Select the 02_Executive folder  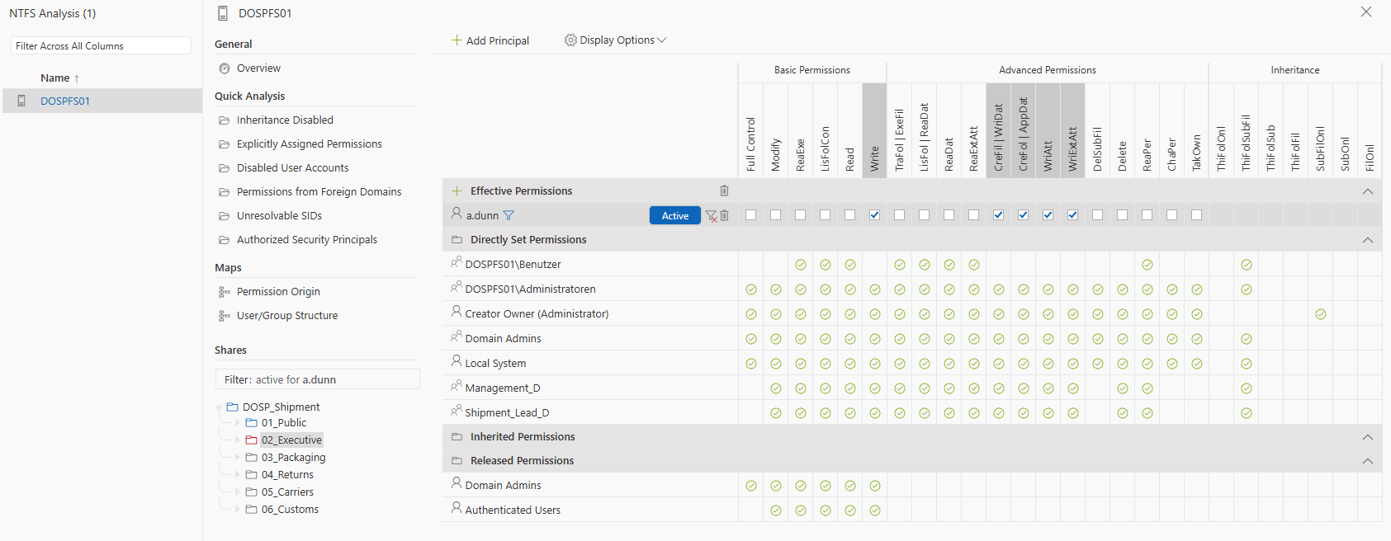coord(291,440)
